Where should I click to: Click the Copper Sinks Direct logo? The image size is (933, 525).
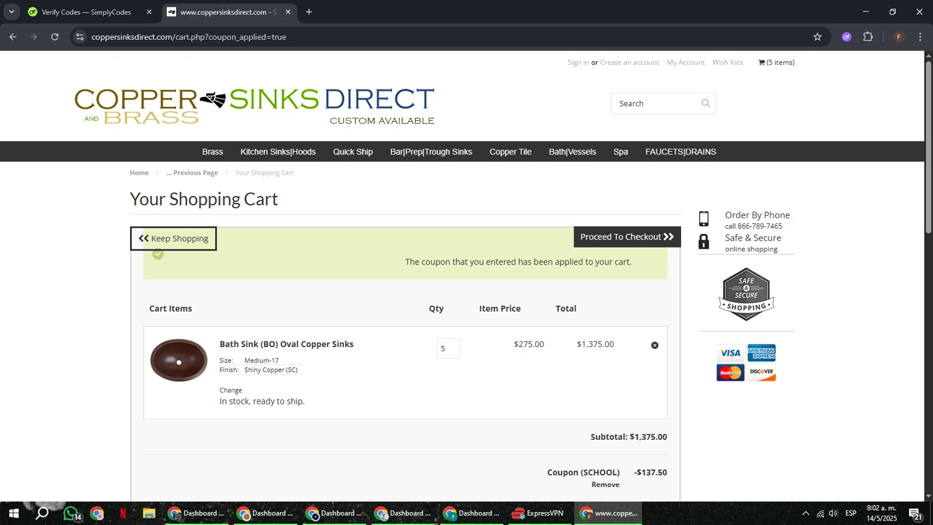tap(254, 106)
